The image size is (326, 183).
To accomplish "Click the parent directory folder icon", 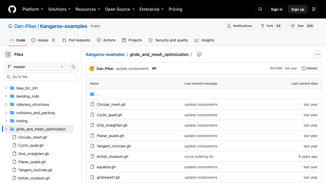I will pyautogui.click(x=92, y=94).
